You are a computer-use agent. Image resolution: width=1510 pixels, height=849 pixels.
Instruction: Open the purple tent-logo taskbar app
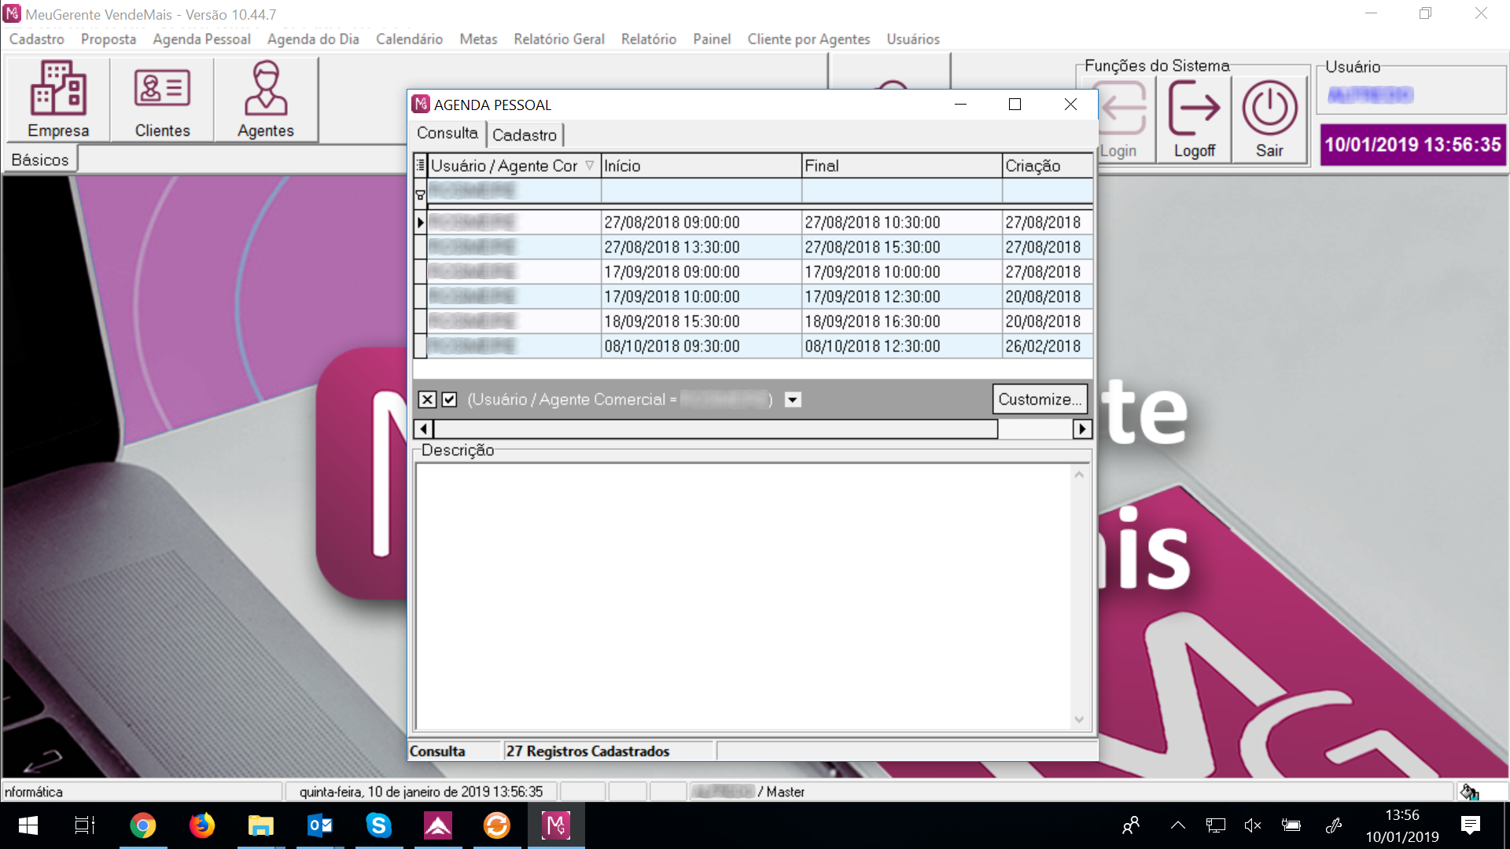coord(437,825)
